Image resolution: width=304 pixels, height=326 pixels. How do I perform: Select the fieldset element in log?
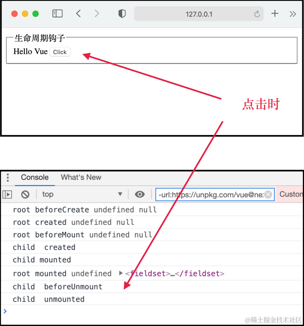pos(175,273)
